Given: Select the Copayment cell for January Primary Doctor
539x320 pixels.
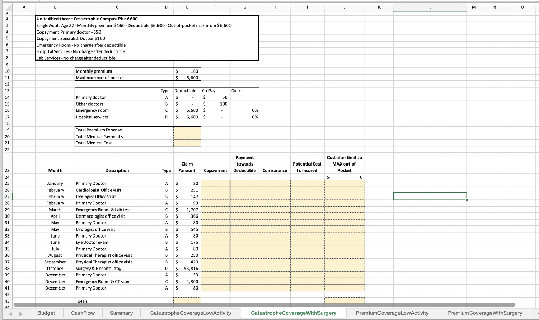Looking at the screenshot, I should [215, 183].
